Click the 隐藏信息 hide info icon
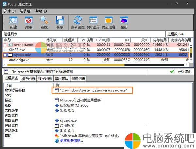The image size is (196, 149). coord(108,20)
